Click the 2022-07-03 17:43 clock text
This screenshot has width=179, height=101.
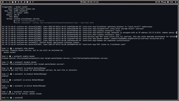coord(90,2)
